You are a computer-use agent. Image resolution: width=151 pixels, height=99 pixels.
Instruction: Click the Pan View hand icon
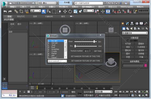(140, 95)
